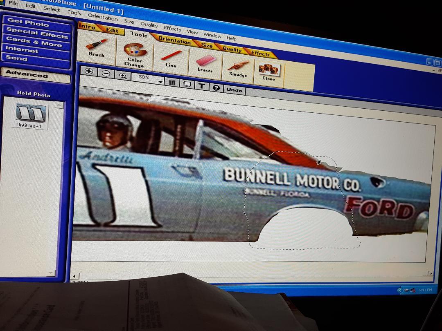Open the Effects menu in the menu bar
The width and height of the screenshot is (442, 331).
click(173, 29)
